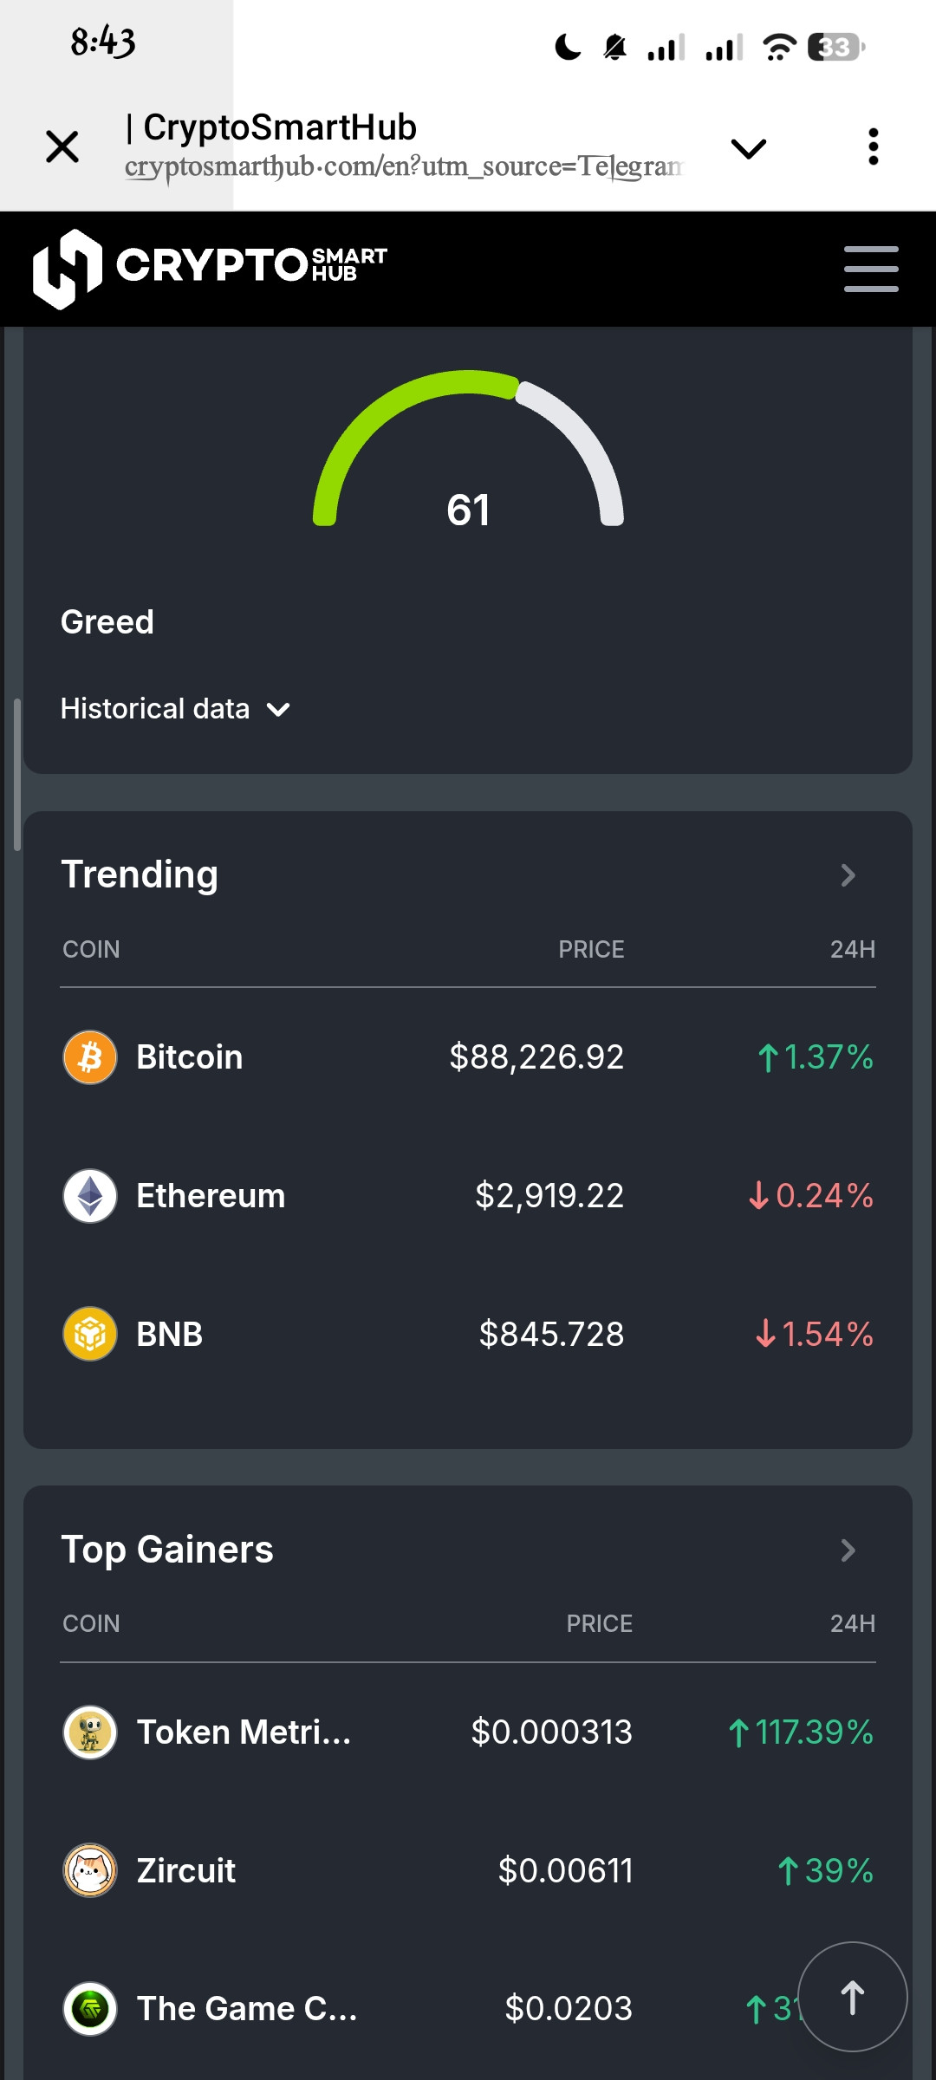Open the full Top Gainers list arrow
Image resolution: width=936 pixels, height=2080 pixels.
point(848,1550)
